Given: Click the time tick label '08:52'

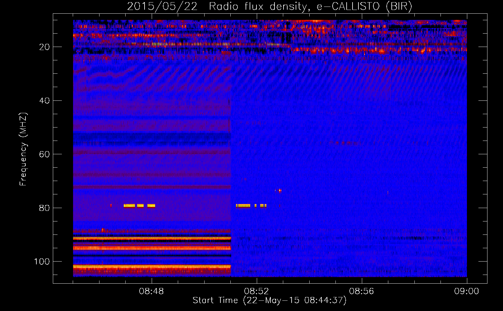Looking at the screenshot, I should [x=256, y=291].
